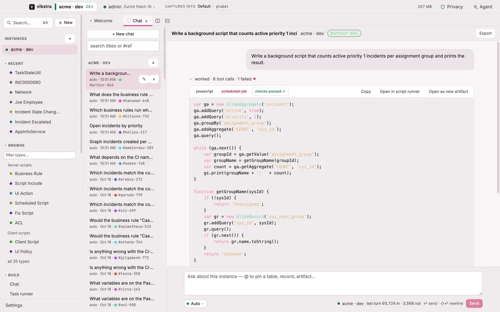Screen dimensions: 500x312
Task: Select the scheduled-job tab
Action: point(234,91)
